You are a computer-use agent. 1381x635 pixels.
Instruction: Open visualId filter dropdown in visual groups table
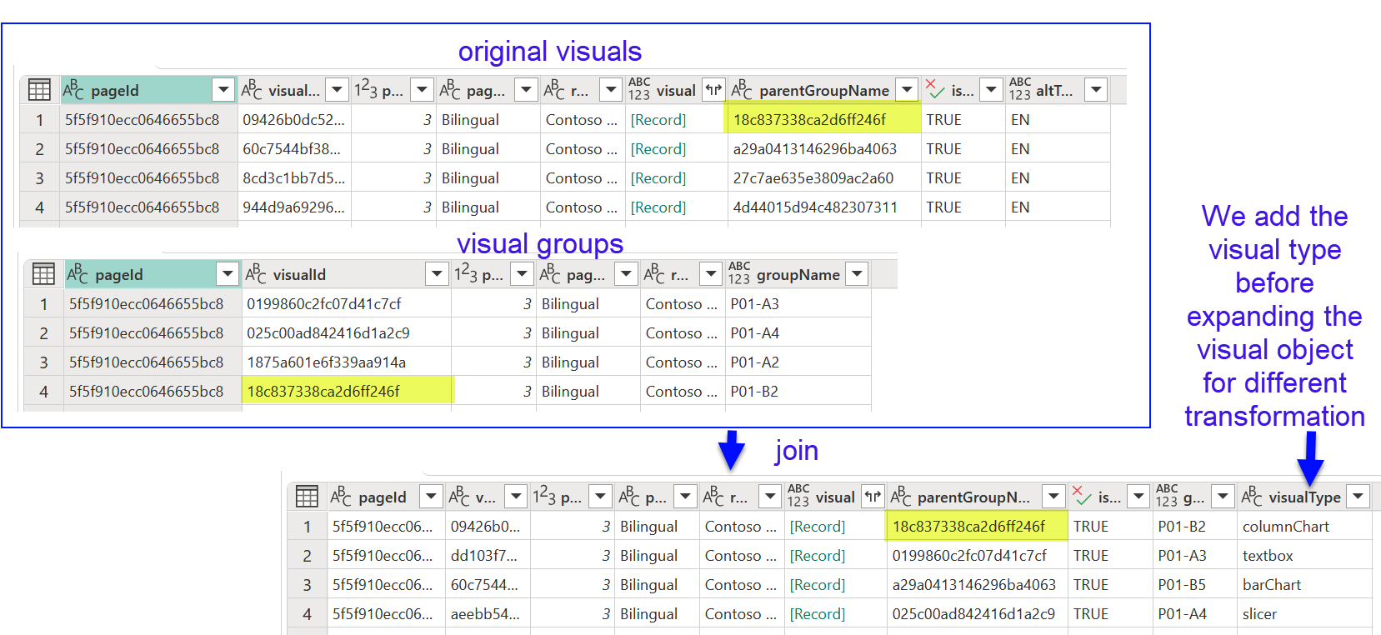click(437, 273)
